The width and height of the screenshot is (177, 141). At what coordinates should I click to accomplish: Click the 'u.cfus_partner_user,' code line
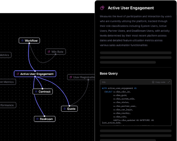(125, 106)
